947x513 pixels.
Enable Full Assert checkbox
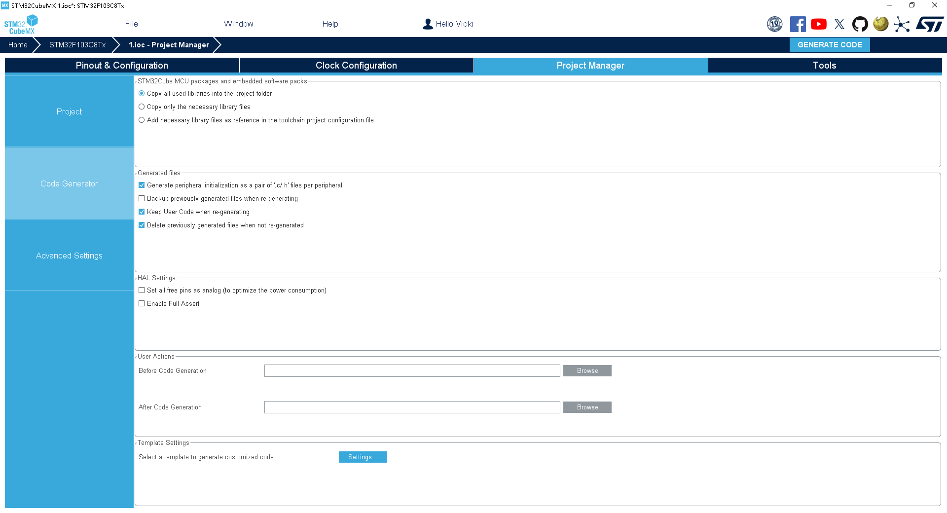click(142, 303)
